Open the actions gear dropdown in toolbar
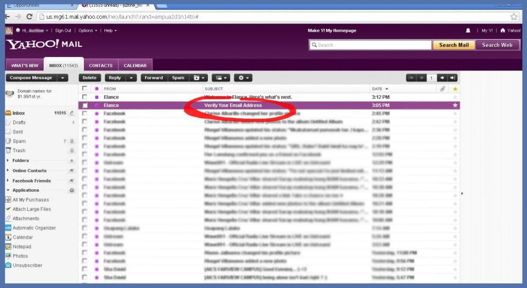This screenshot has width=527, height=288. tap(243, 78)
